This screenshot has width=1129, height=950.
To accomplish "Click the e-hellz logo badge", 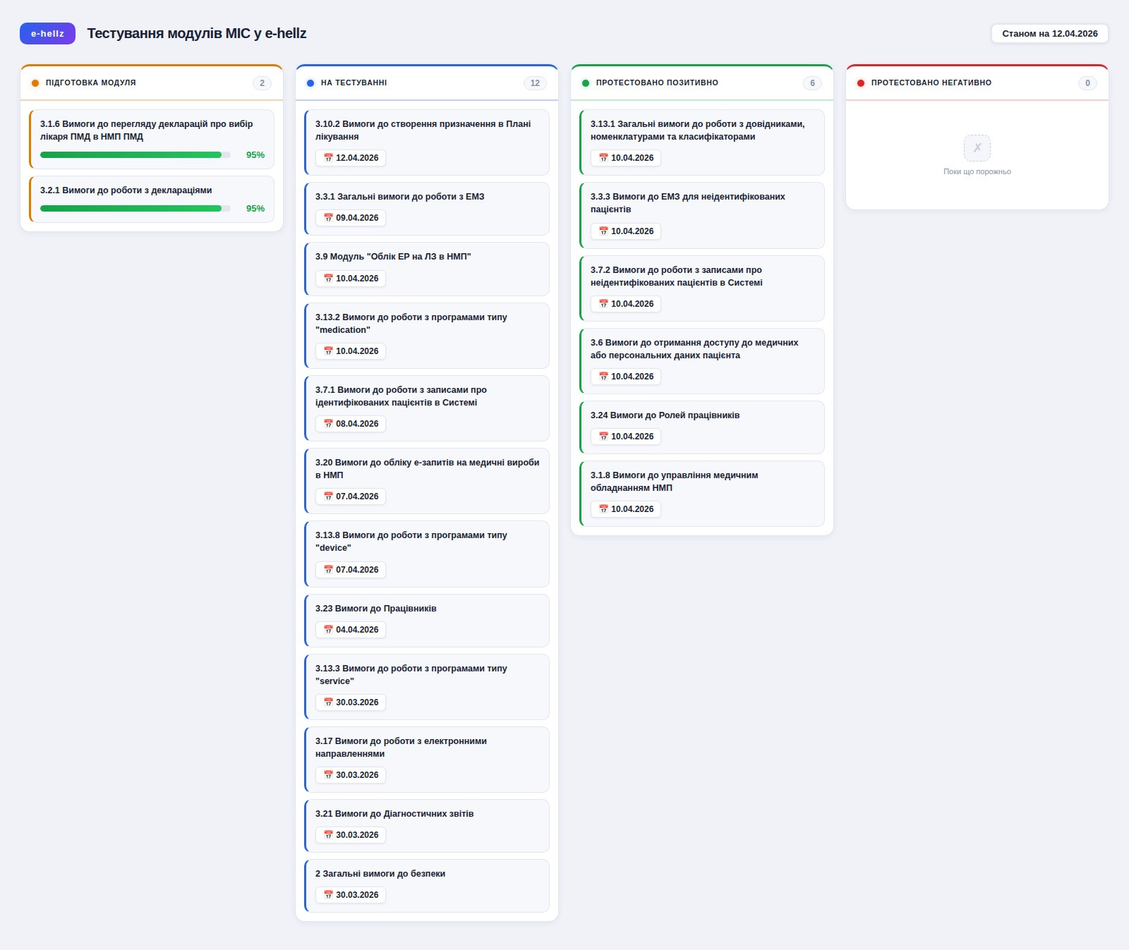I will pos(47,34).
